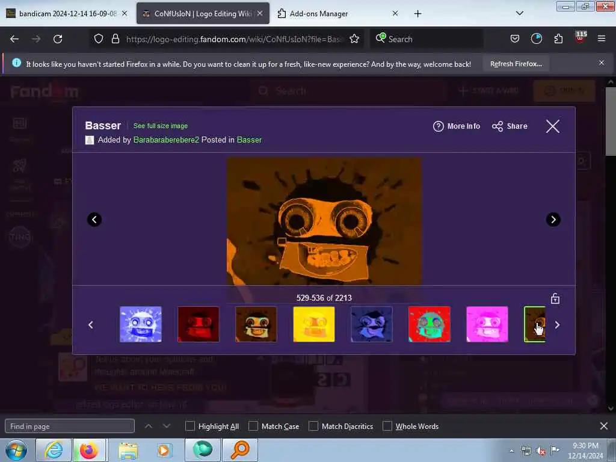
Task: Enable the Highlight All checkbox
Action: coord(189,426)
